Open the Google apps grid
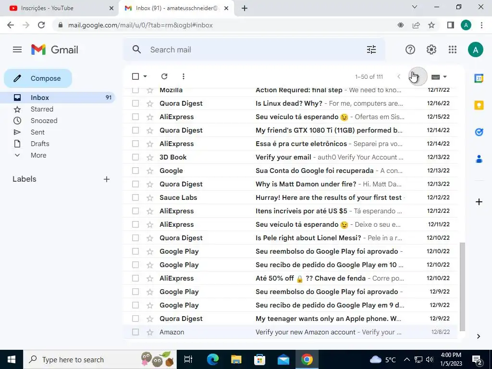The height and width of the screenshot is (369, 492). tap(453, 49)
